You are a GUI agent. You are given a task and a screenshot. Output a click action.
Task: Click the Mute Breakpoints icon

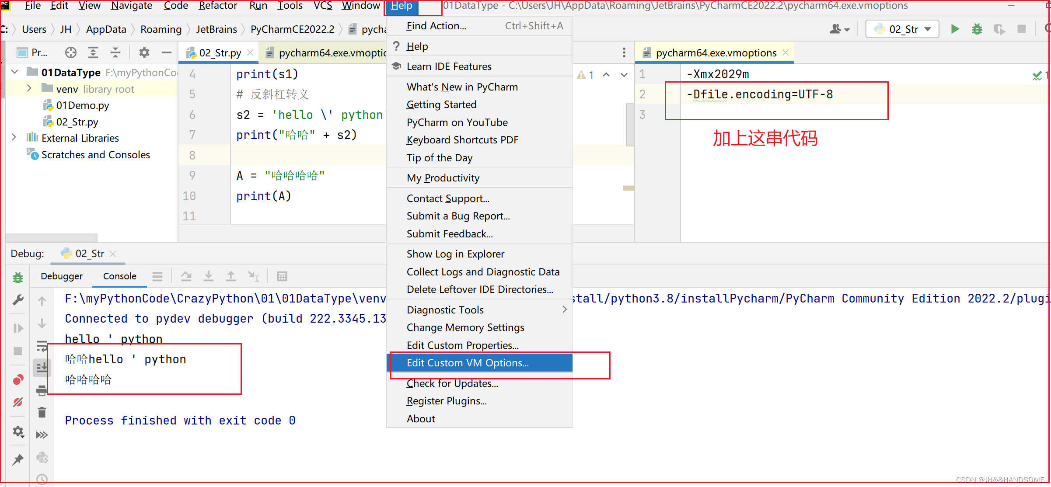click(18, 402)
